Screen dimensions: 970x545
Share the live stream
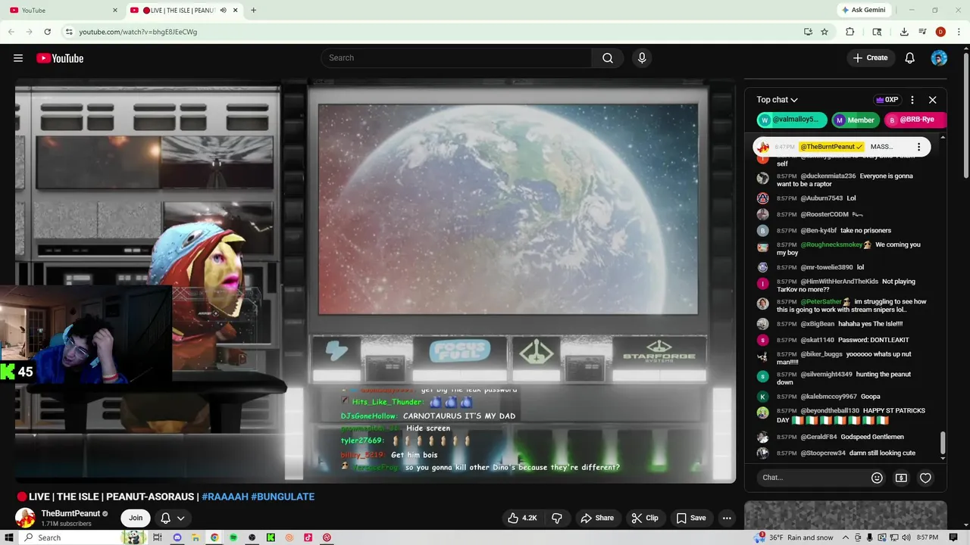597,518
